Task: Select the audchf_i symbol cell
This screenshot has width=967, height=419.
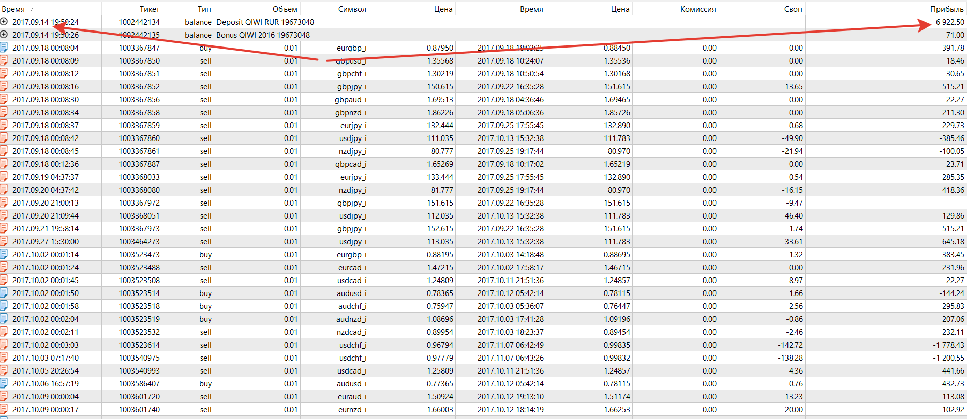Action: tap(352, 306)
